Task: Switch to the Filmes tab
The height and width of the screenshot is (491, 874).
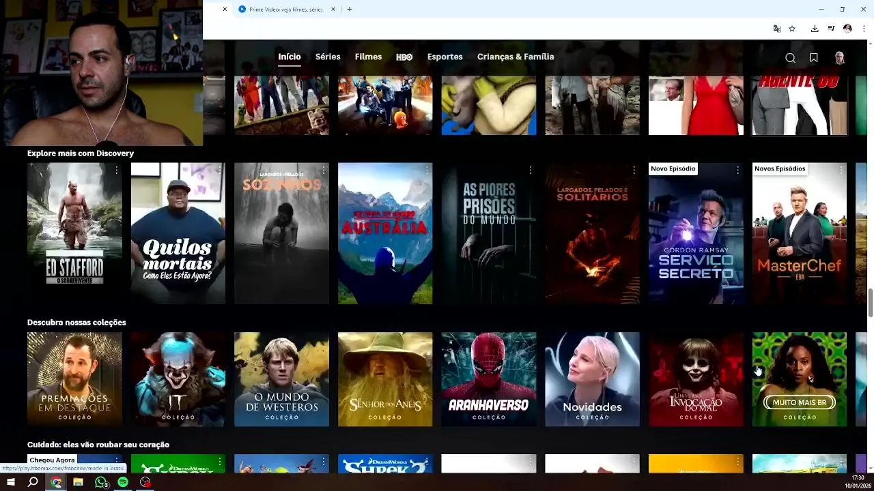Action: (x=368, y=57)
